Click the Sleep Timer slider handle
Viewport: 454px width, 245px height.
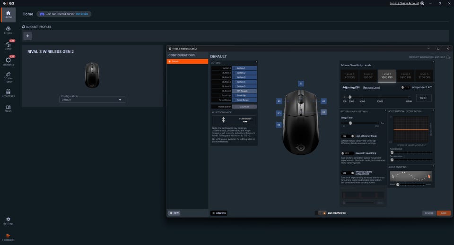(350, 123)
